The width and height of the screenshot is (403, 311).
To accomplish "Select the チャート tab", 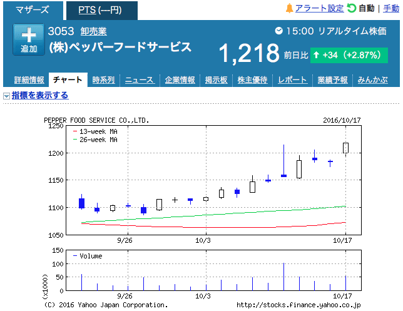I will click(68, 79).
